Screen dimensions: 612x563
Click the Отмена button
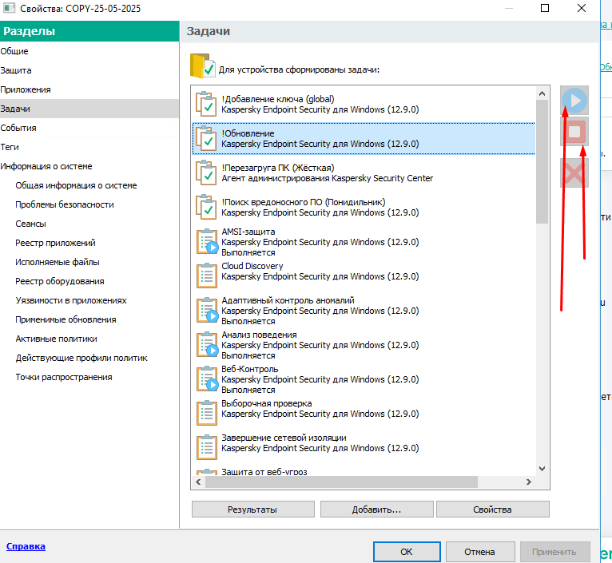click(x=479, y=552)
